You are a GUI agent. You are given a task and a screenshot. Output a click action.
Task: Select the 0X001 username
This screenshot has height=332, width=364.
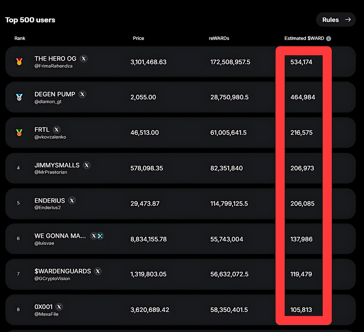coord(43,307)
